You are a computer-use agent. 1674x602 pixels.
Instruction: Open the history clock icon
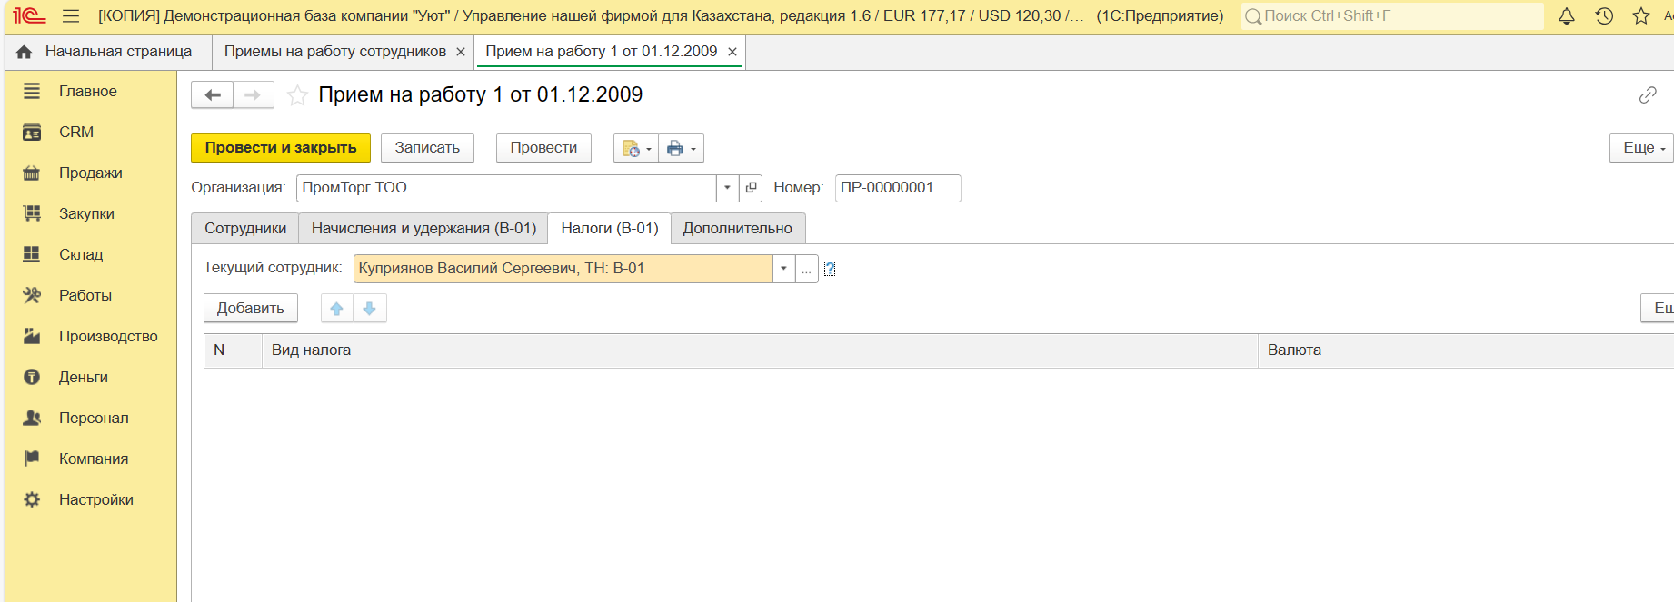tap(1604, 16)
